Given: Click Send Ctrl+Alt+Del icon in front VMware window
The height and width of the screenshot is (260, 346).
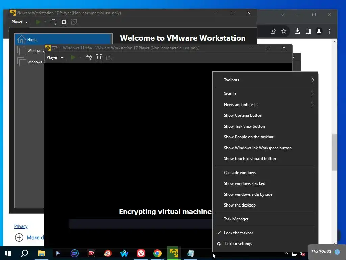Looking at the screenshot, I should 89,57.
